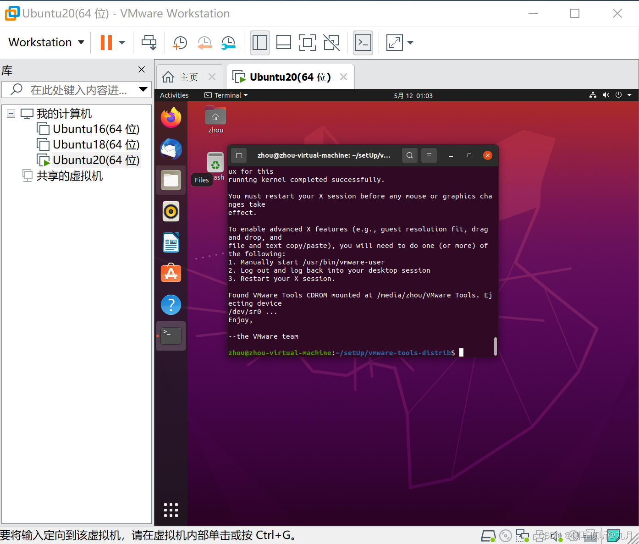Click the stretch guest display icon
Screen dimensions: 639x544
point(394,43)
